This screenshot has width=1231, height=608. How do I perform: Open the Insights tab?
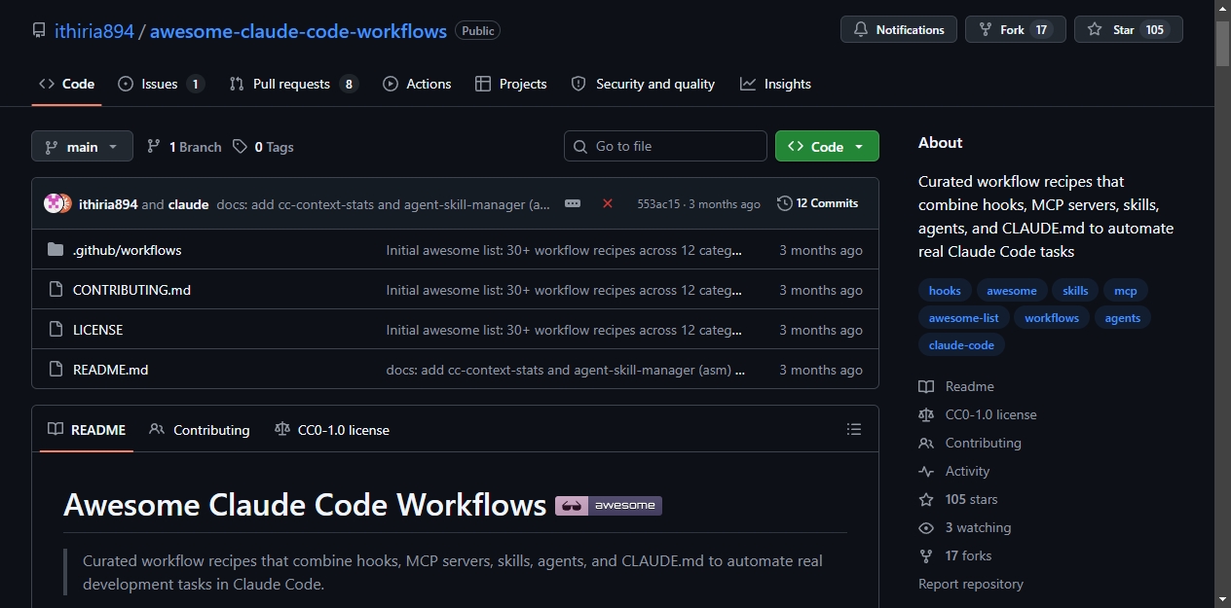775,84
